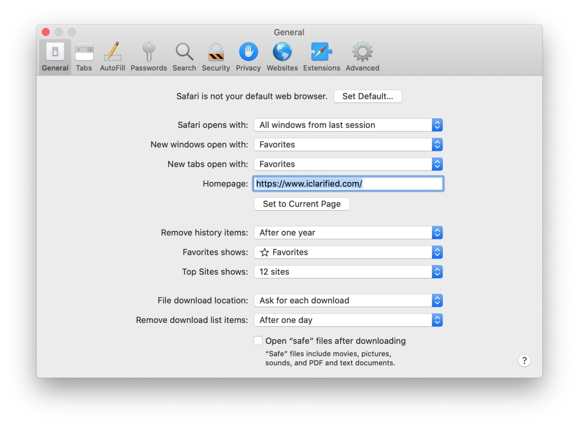
Task: Open the Websites globe preferences
Action: click(282, 57)
